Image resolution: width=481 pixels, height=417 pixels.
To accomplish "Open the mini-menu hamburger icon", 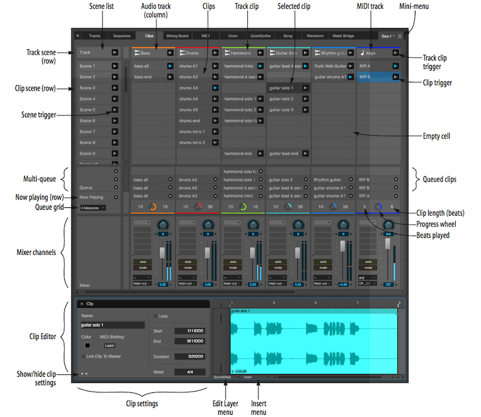I will (x=399, y=36).
